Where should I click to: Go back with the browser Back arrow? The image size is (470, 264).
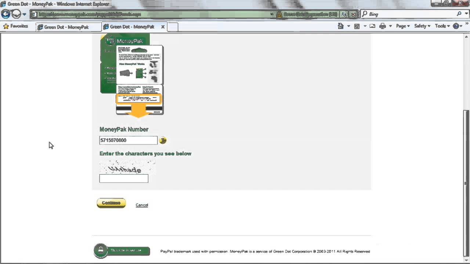click(x=6, y=14)
